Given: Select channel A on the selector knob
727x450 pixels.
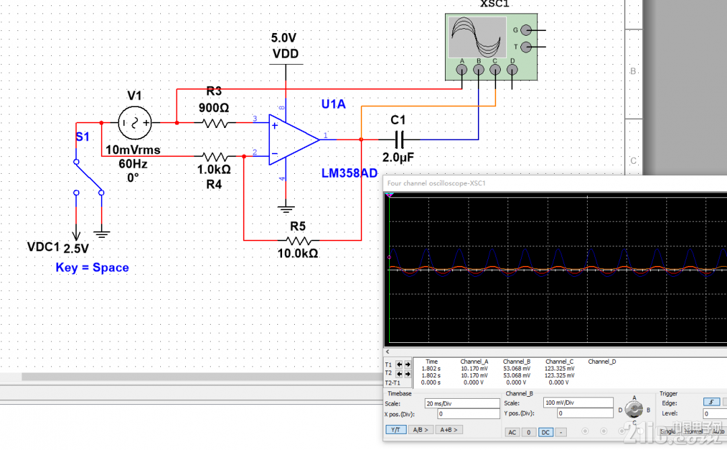Looking at the screenshot, I should [634, 397].
